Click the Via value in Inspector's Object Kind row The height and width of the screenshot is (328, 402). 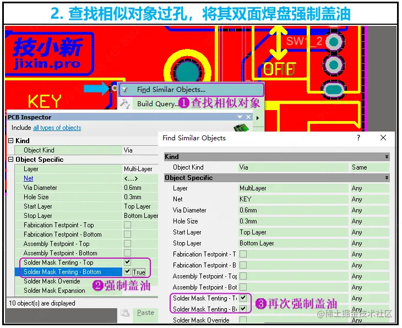[x=128, y=150]
